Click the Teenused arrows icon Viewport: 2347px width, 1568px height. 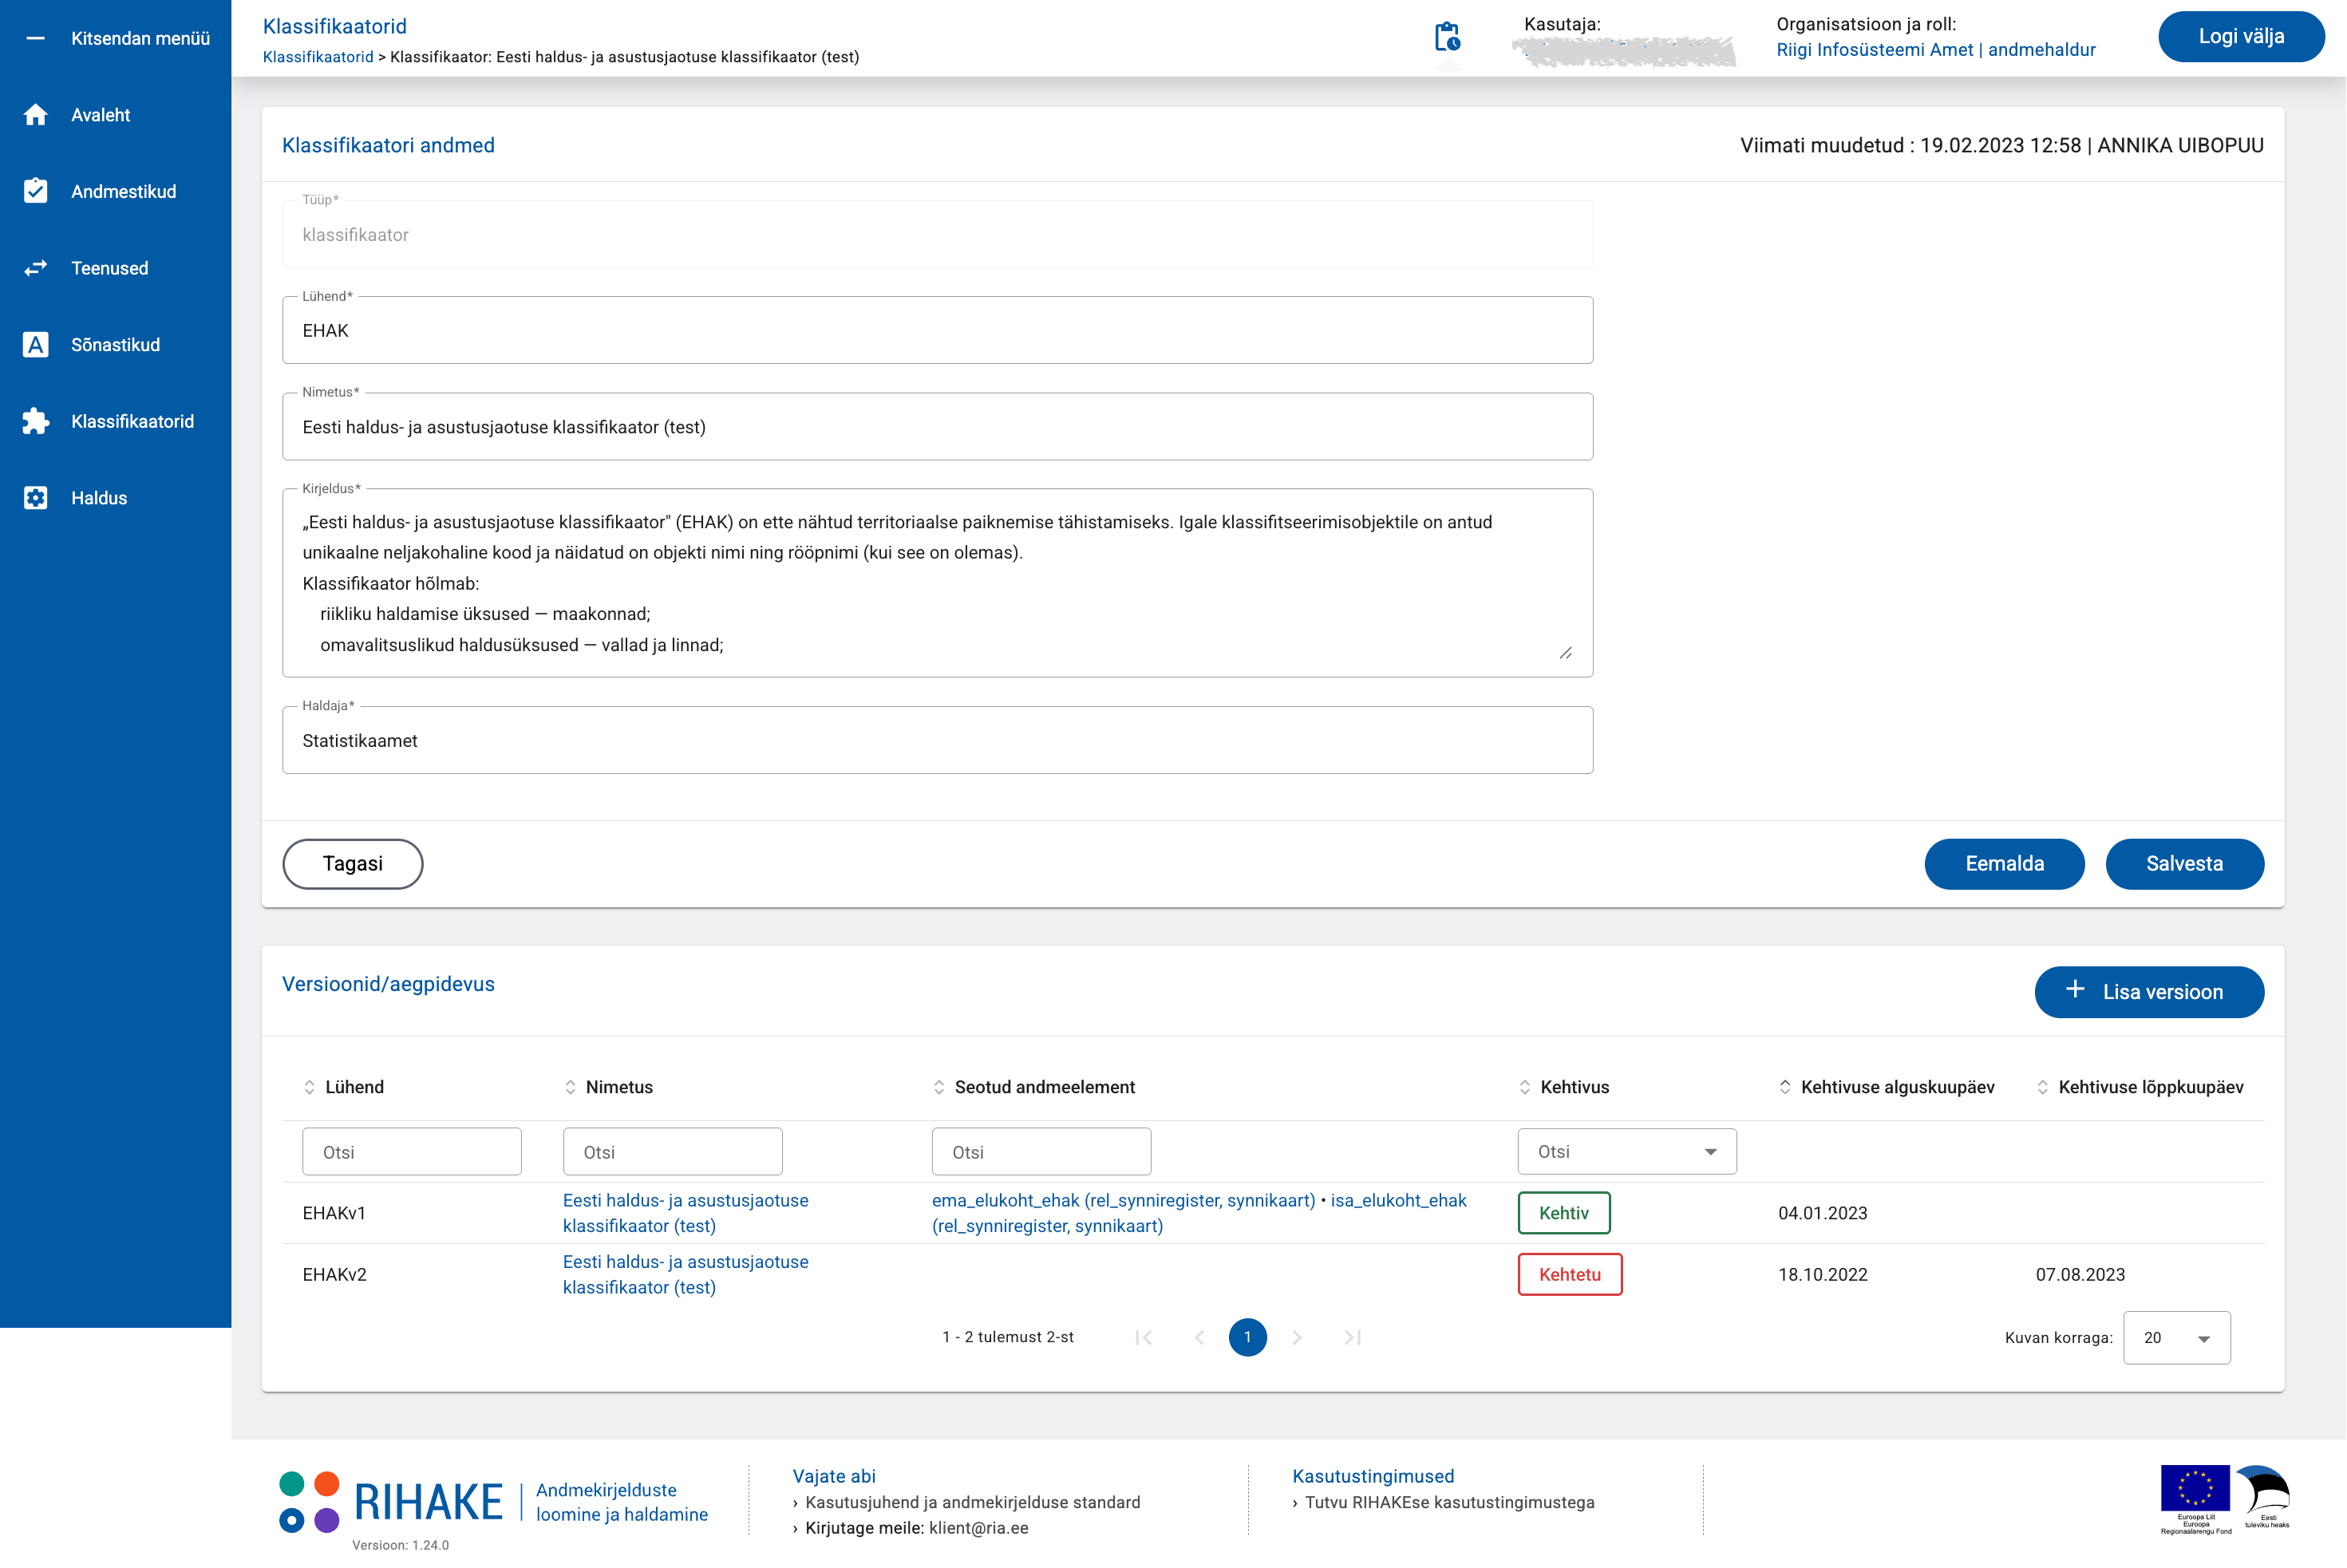point(35,268)
